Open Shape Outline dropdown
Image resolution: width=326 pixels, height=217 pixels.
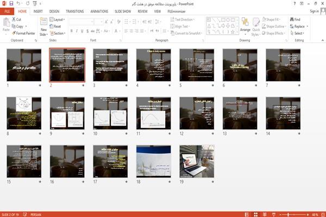[x=274, y=27]
